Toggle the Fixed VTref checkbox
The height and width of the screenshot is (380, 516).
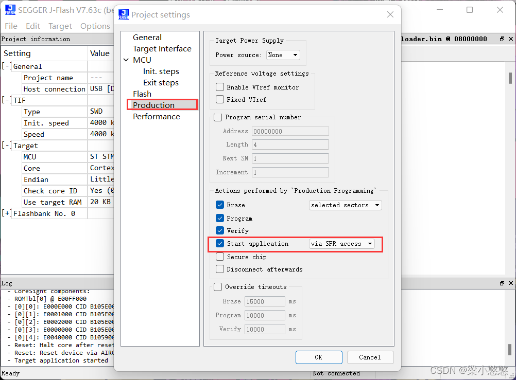tap(220, 99)
